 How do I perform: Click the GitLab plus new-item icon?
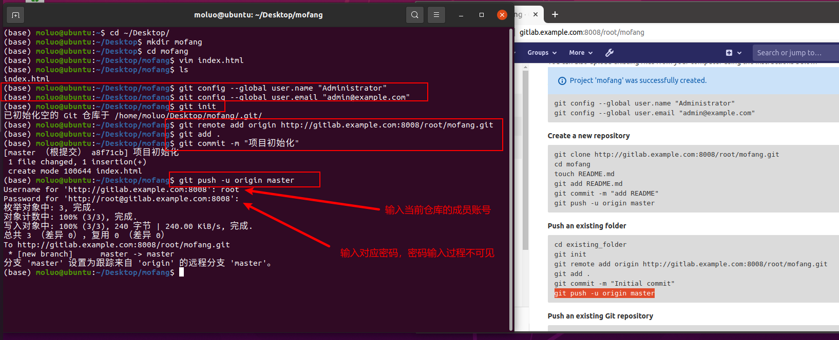(x=729, y=53)
